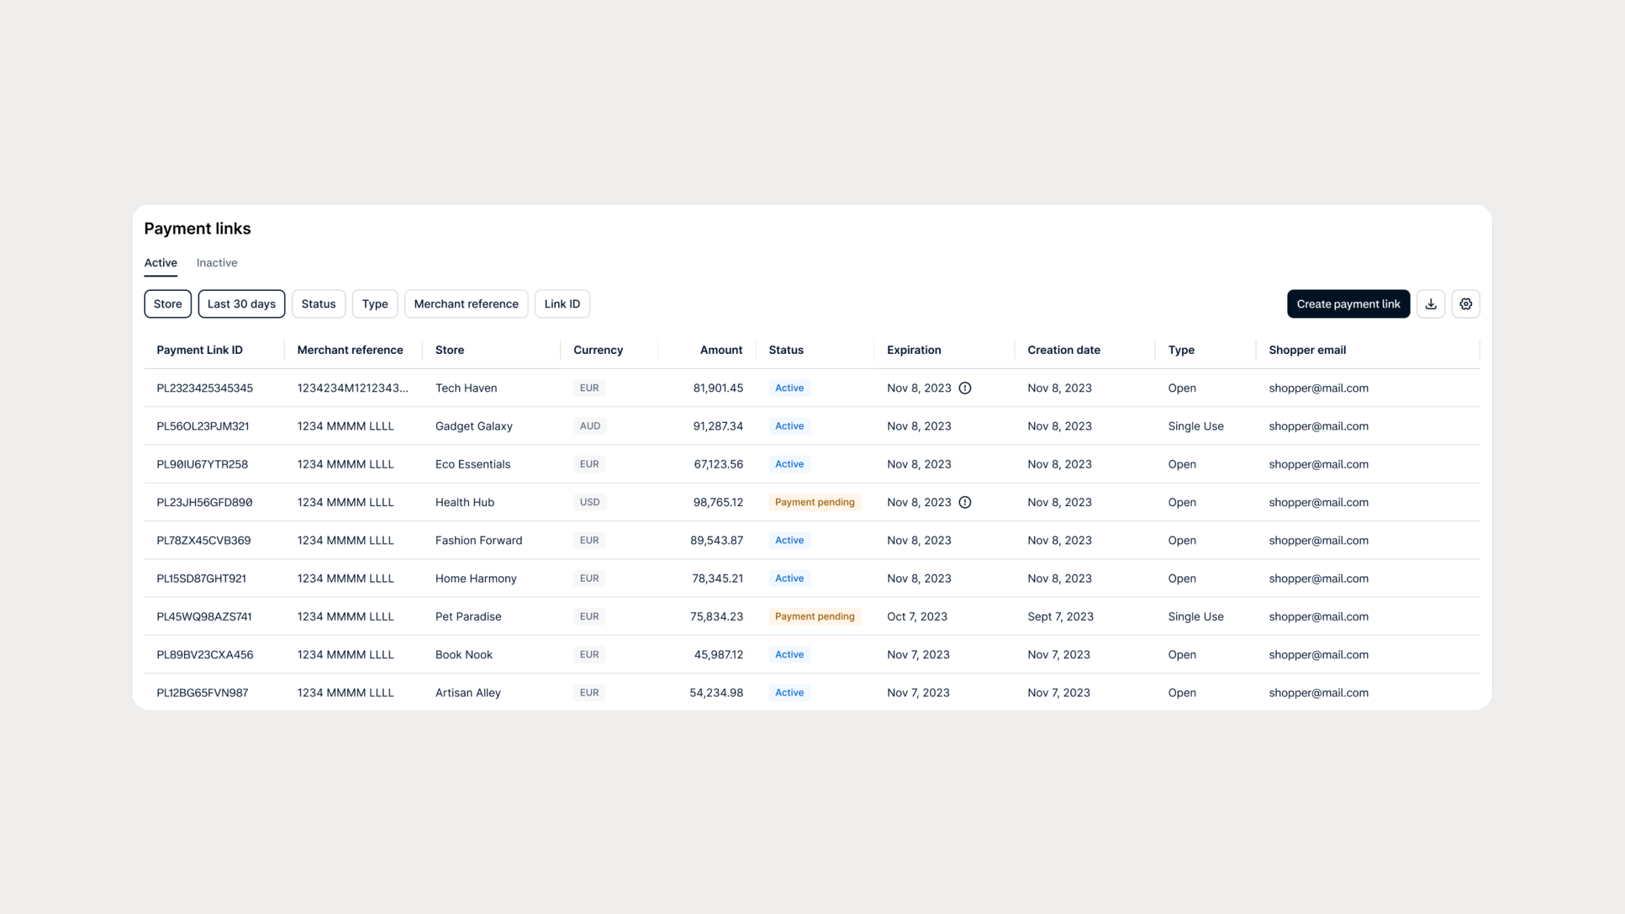This screenshot has width=1625, height=914.
Task: Select the Active tab
Action: pos(160,262)
